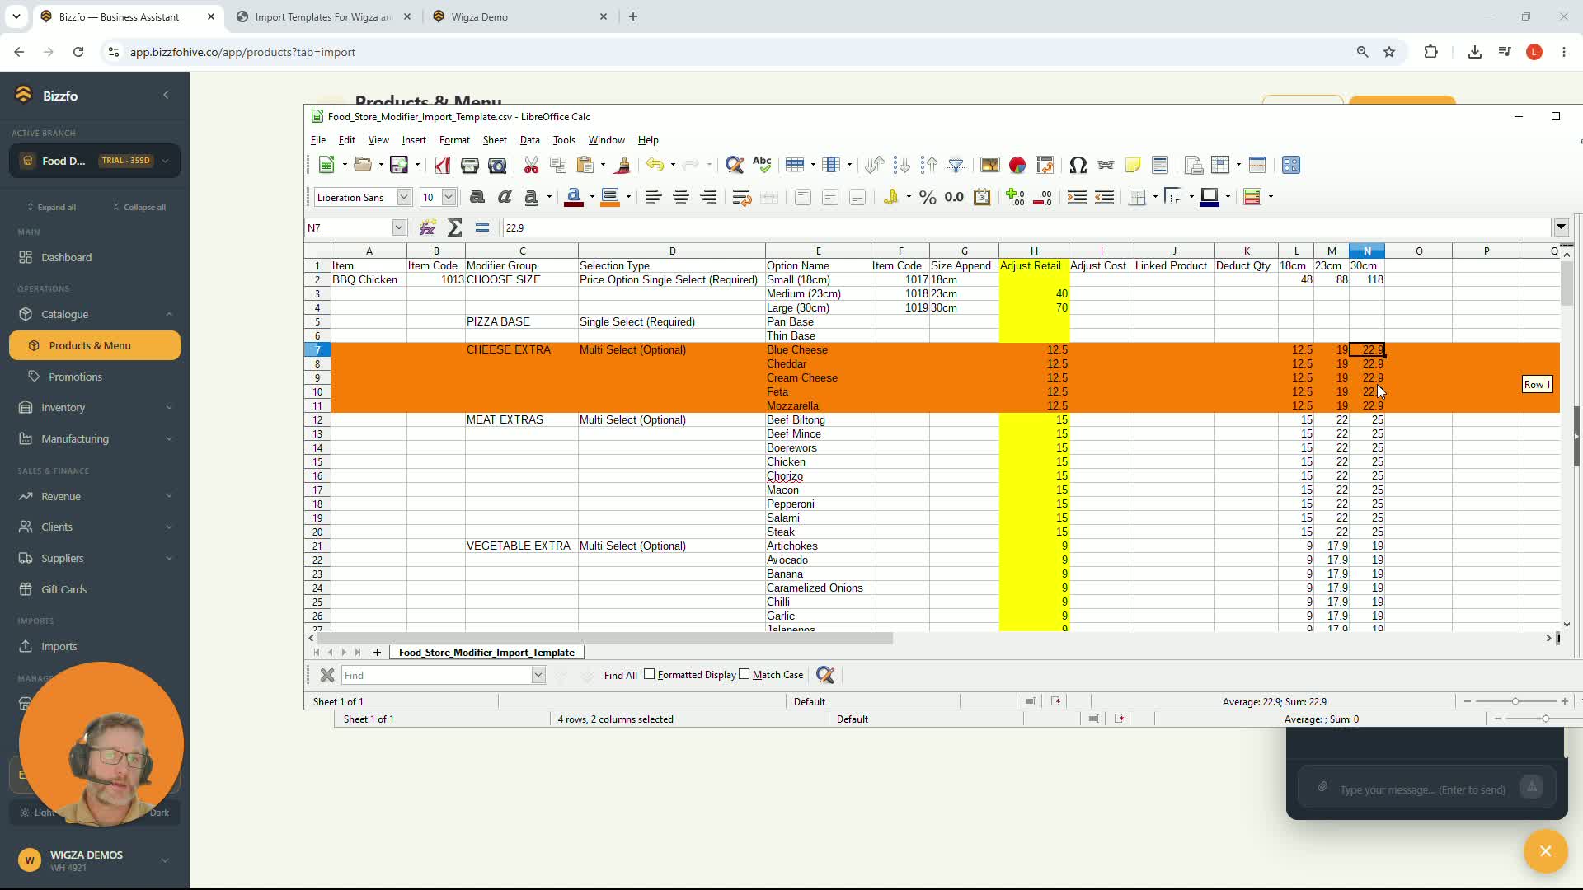Insert a chart using pie icon
Viewport: 1583px width, 890px height.
pyautogui.click(x=1017, y=166)
